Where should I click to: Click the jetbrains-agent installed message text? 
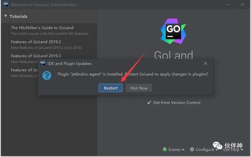(x=133, y=74)
